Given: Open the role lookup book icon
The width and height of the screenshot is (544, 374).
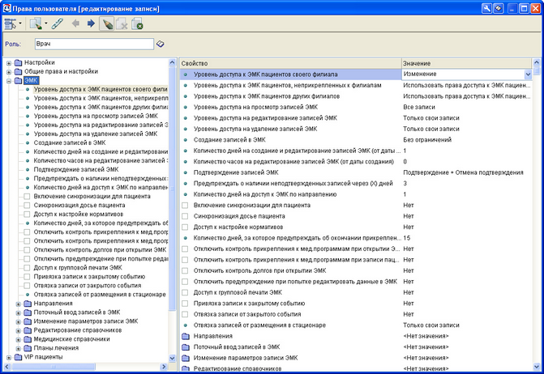Looking at the screenshot, I should point(160,44).
